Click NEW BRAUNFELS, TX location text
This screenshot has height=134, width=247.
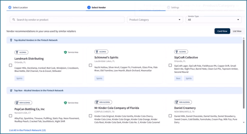click(x=184, y=111)
